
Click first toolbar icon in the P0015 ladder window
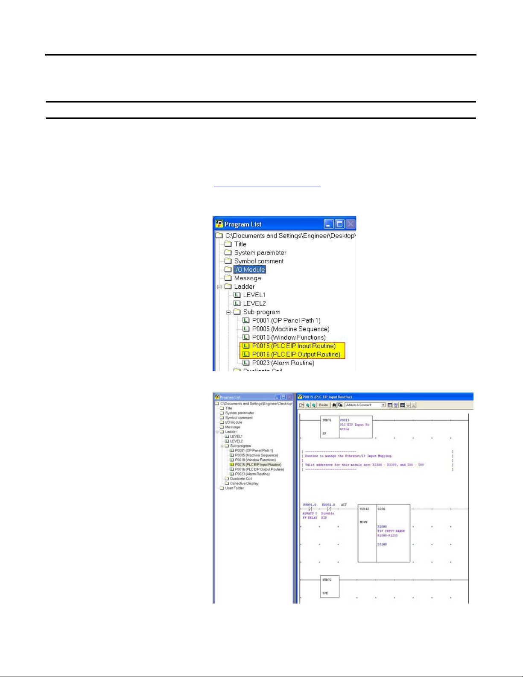tap(301, 405)
